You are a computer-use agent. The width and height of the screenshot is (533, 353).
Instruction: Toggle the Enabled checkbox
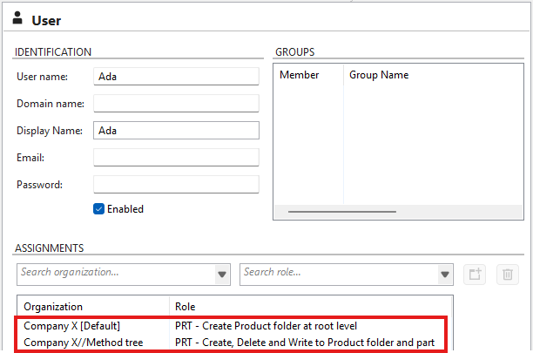click(99, 209)
